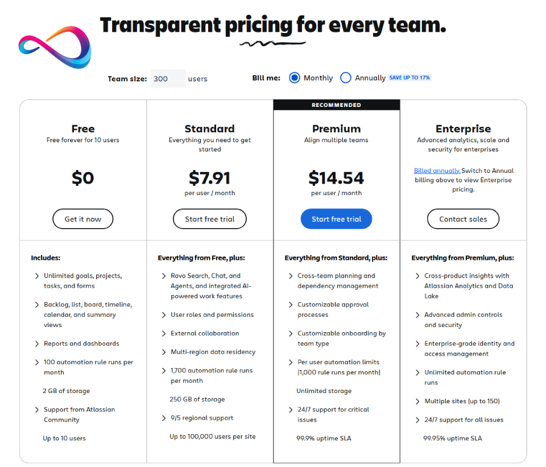This screenshot has width=546, height=467.
Task: Contact sales for Enterprise plan
Action: tap(463, 219)
